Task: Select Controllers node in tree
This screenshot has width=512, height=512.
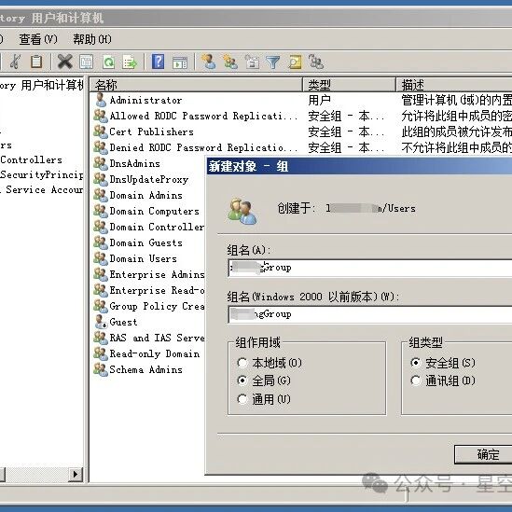Action: 32,159
